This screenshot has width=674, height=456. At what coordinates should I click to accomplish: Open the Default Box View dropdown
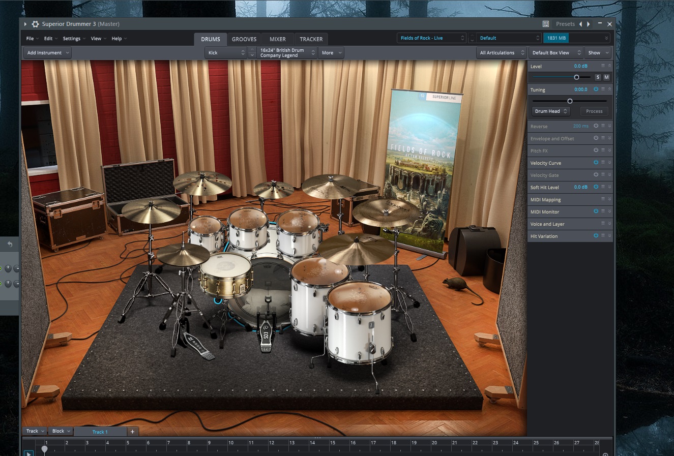pos(555,53)
